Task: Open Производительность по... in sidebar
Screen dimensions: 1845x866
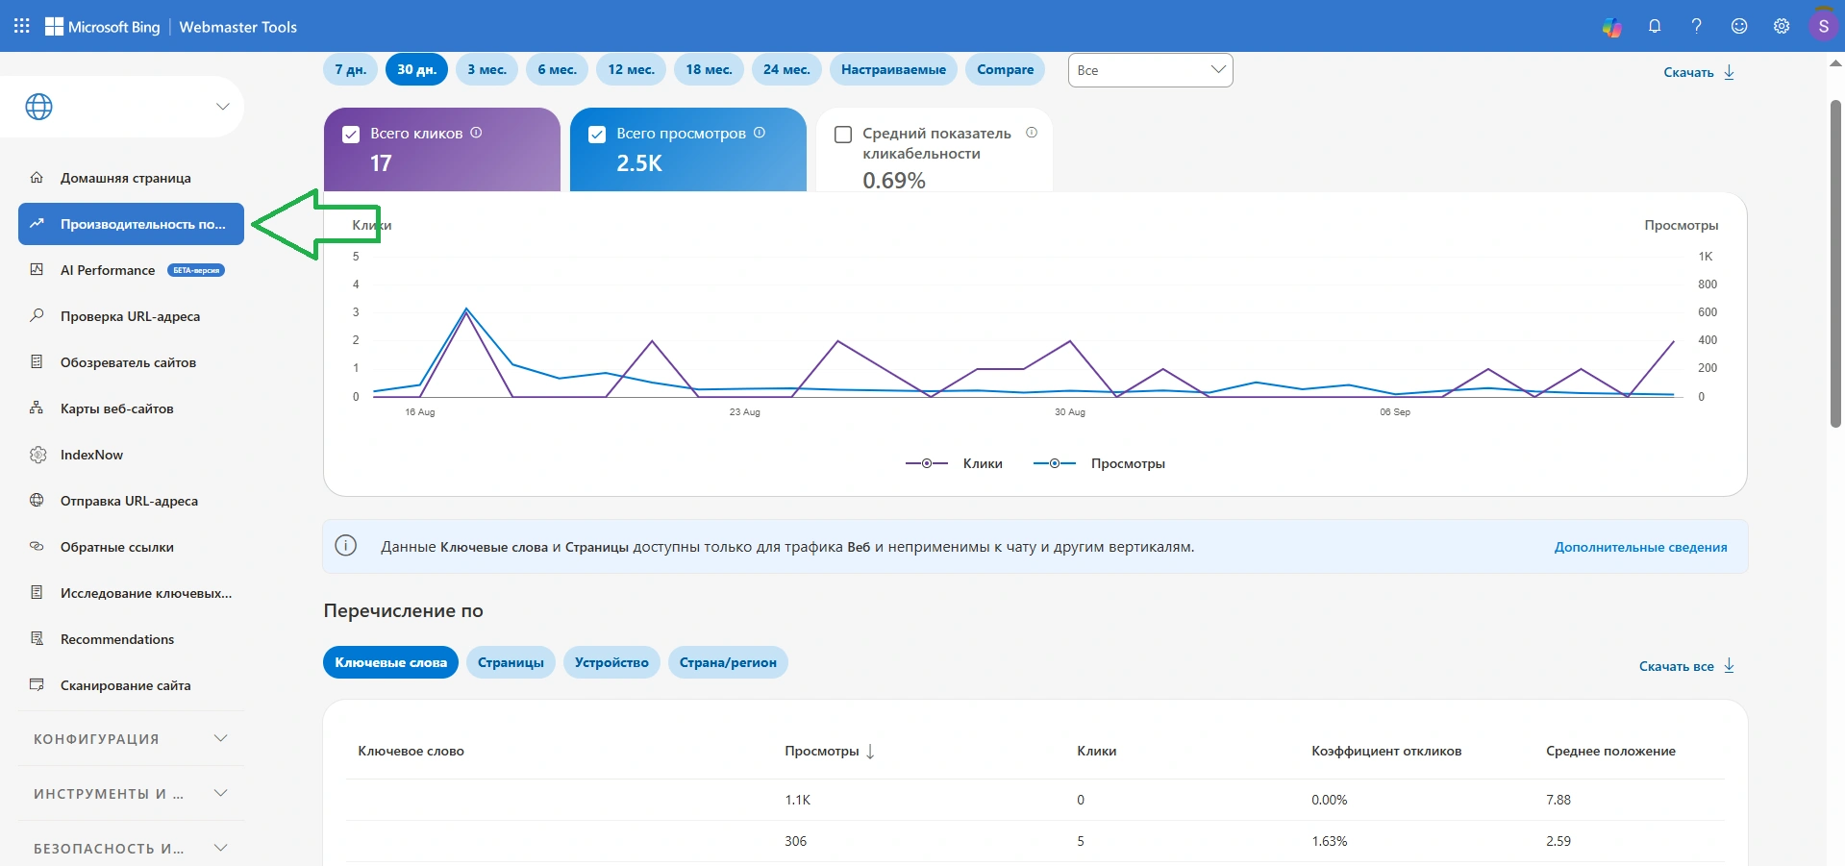Action: [131, 224]
